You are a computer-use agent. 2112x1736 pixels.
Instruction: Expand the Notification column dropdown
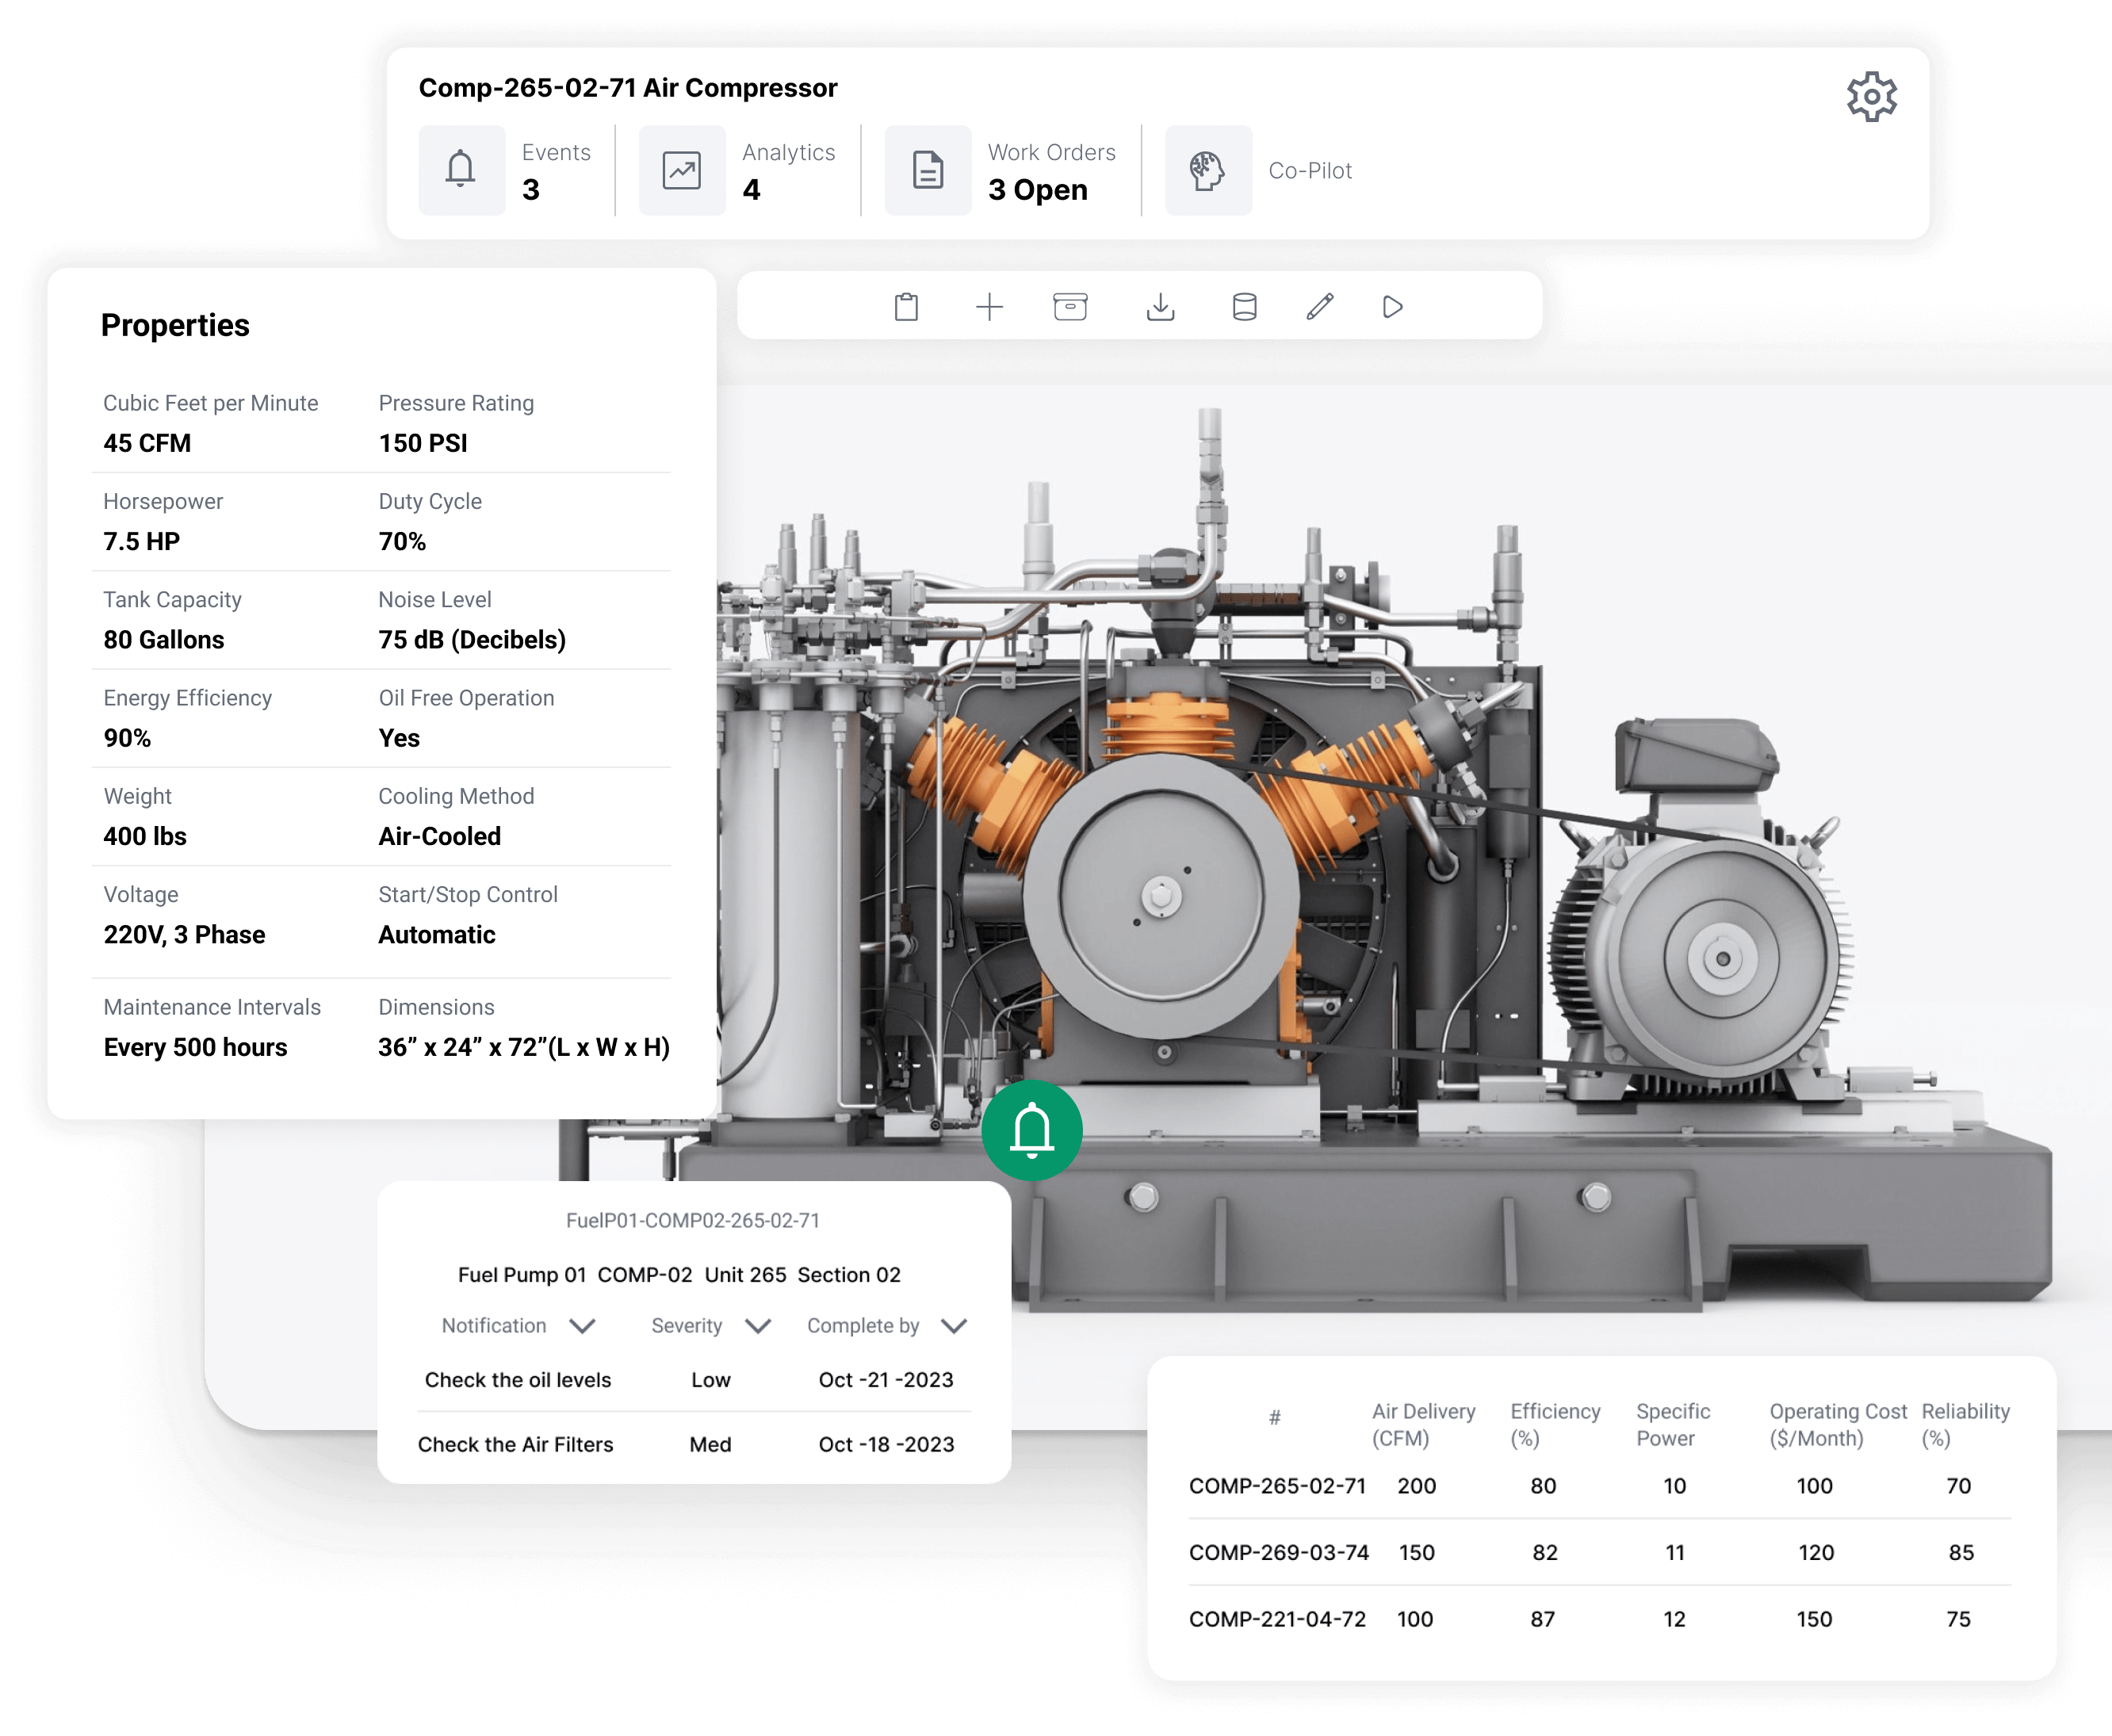click(582, 1325)
